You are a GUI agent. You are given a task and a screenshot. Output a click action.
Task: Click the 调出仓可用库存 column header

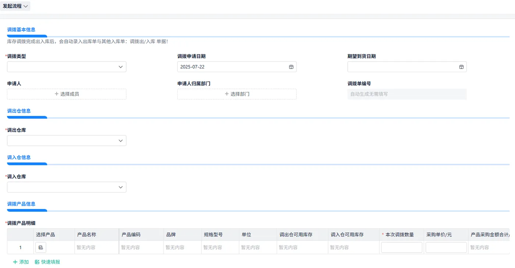coord(302,235)
